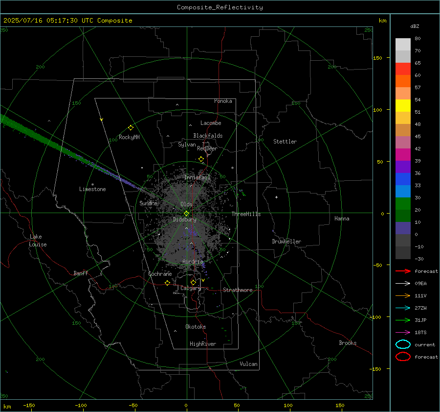This screenshot has width=440, height=412.
Task: Click the Composite_Reflectivity title
Action: [220, 7]
